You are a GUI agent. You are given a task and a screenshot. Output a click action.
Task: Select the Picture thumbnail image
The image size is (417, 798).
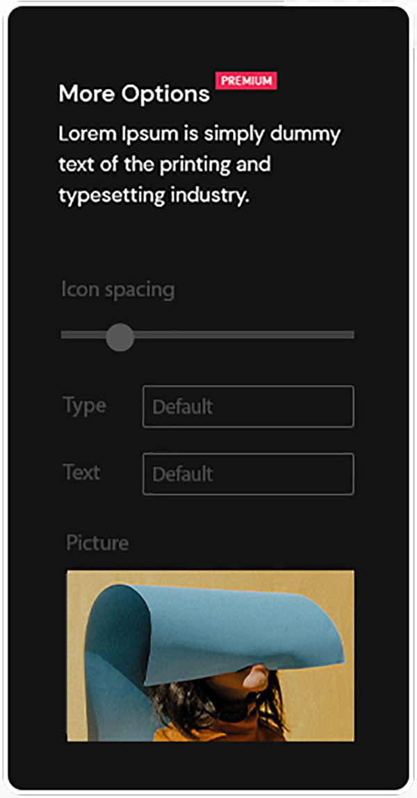point(210,655)
